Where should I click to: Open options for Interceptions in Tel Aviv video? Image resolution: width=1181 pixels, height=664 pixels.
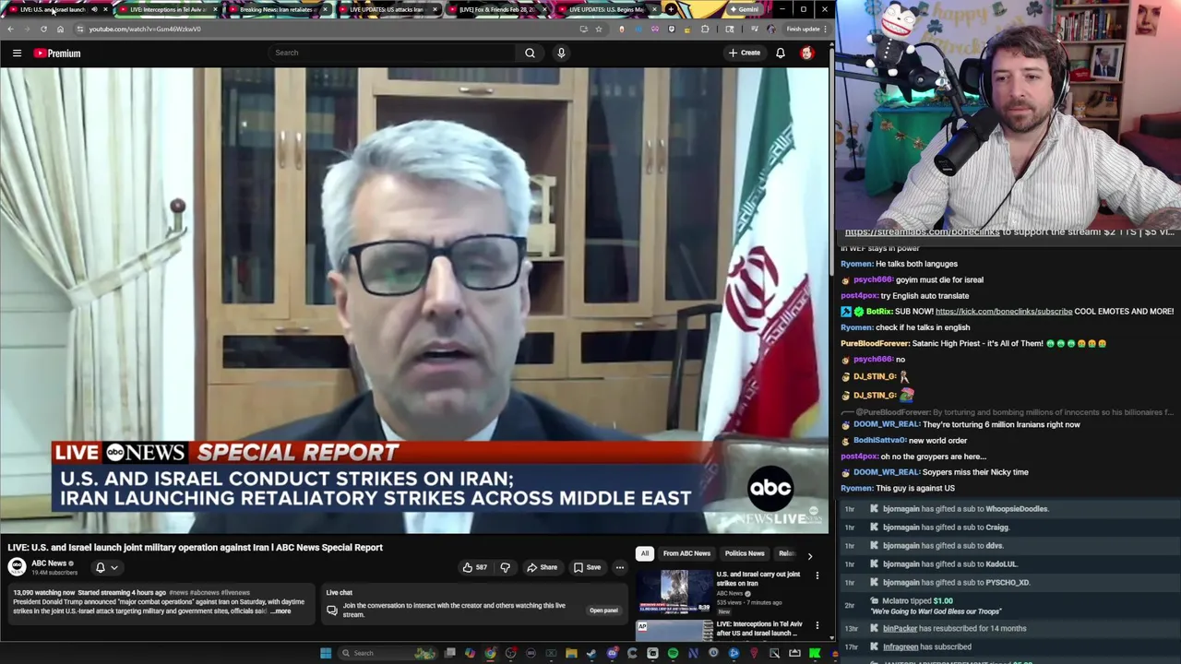click(x=817, y=625)
